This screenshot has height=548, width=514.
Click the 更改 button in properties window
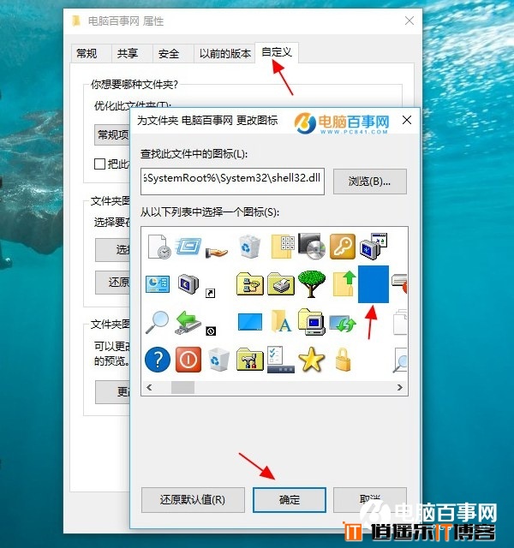pos(113,392)
